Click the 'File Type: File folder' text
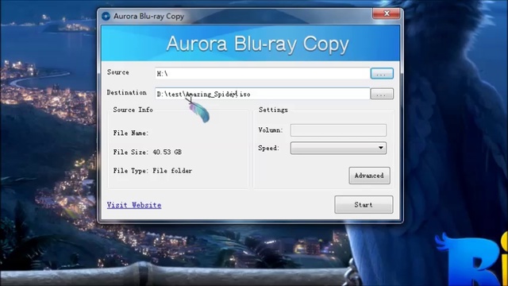508x286 pixels. (x=152, y=171)
